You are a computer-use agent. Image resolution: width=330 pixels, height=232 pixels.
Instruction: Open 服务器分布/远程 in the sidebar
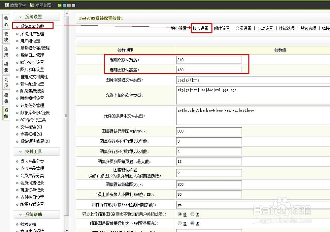tap(35, 48)
